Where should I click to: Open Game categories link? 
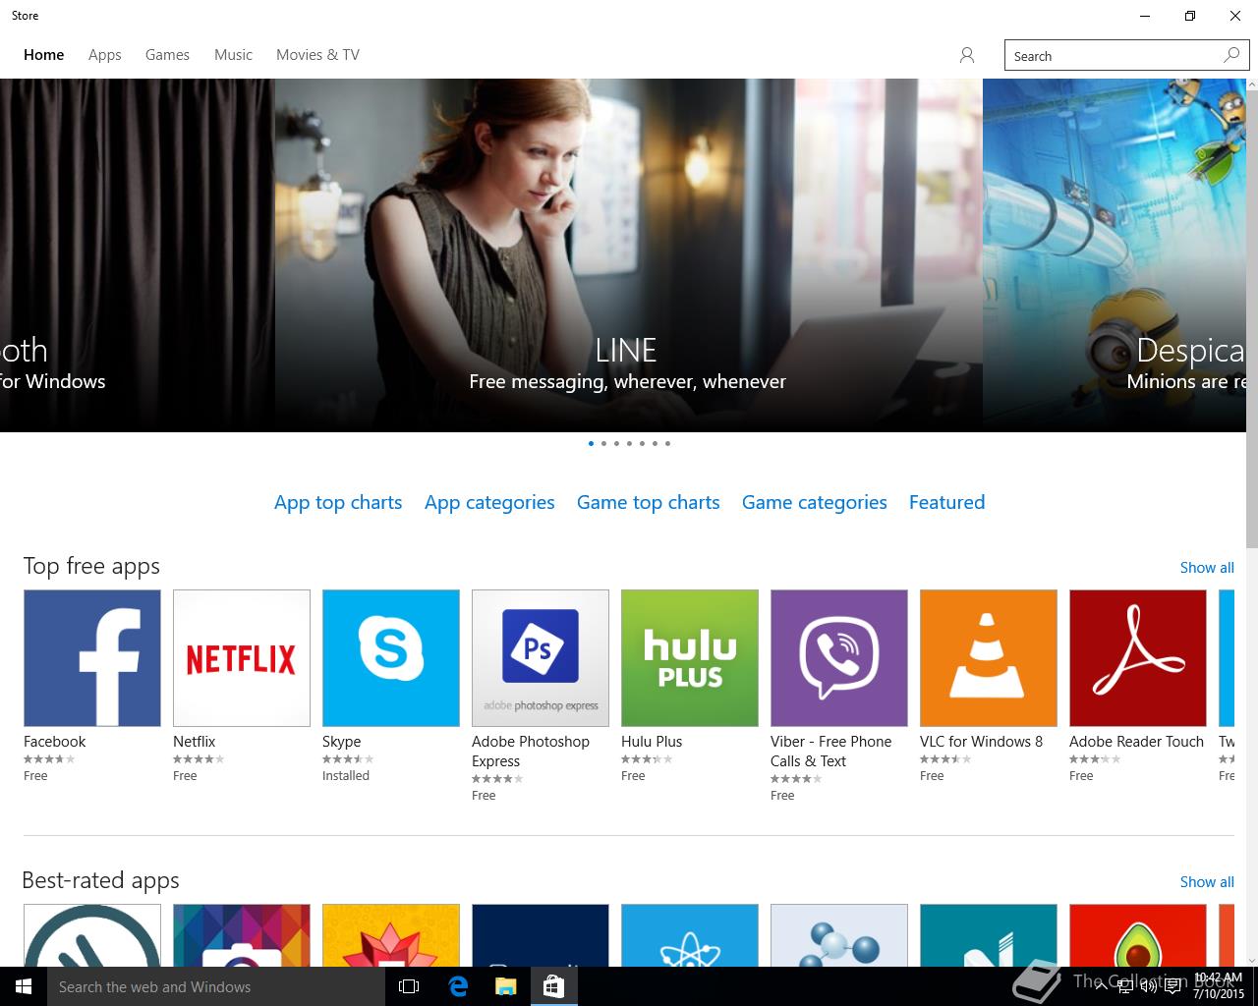tap(815, 502)
